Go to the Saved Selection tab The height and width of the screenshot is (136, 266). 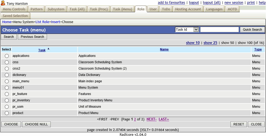point(15,16)
